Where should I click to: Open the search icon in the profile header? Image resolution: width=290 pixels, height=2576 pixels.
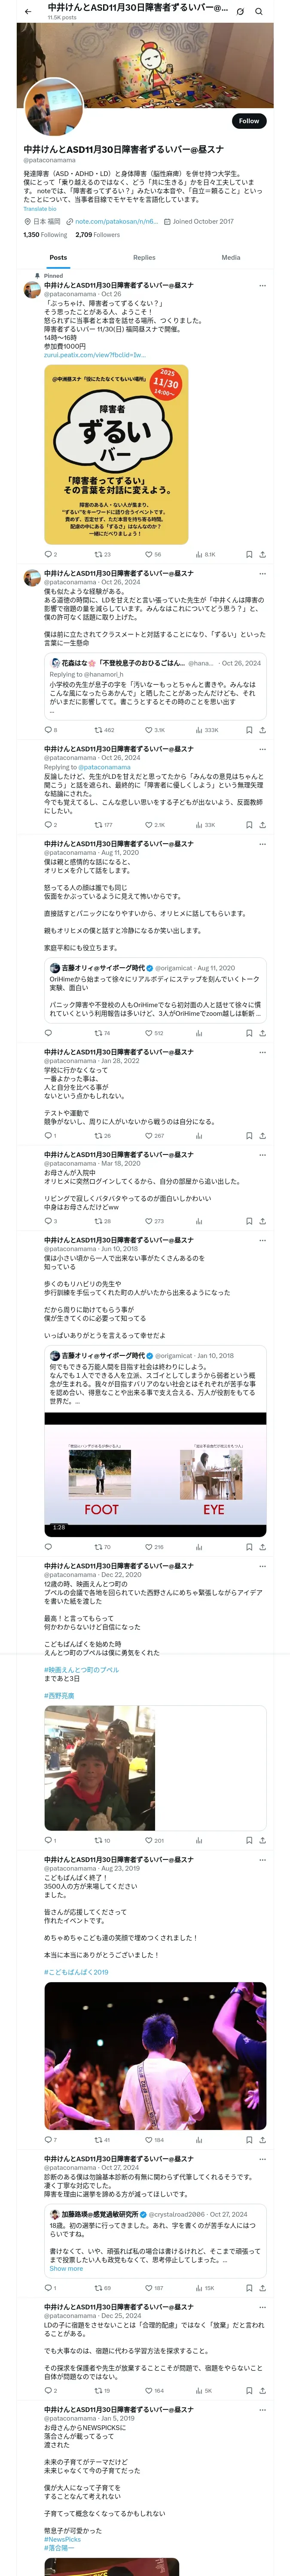click(x=259, y=11)
